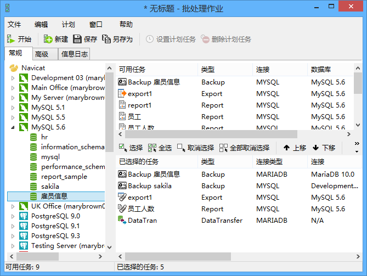367x276 pixels.
Task: Switch to the 常规 (General) tab
Action: tap(19, 53)
